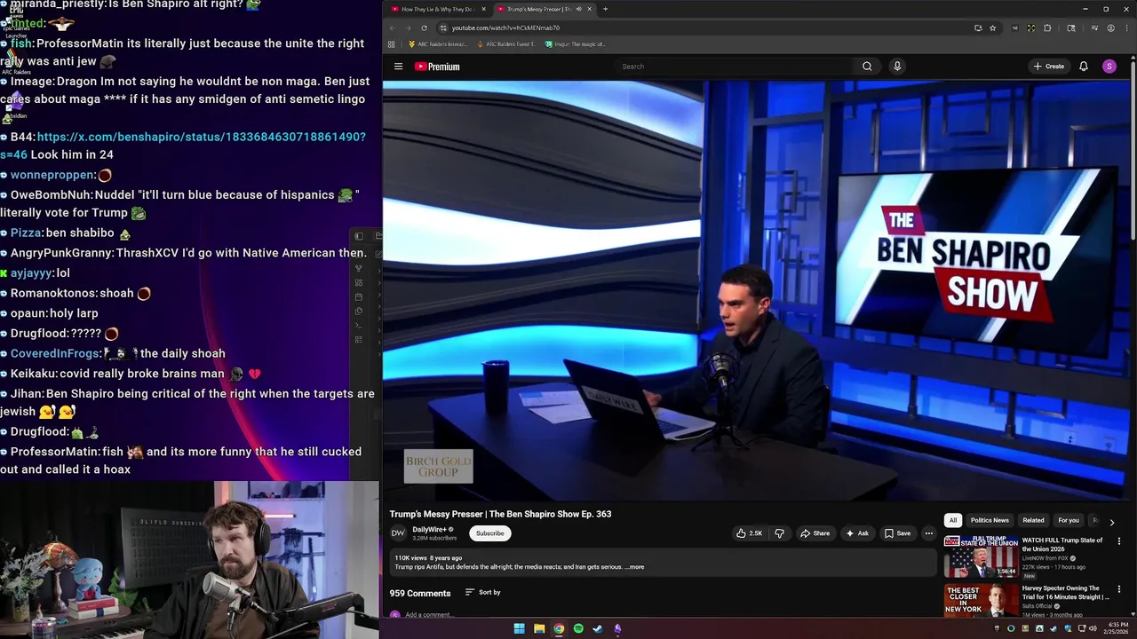Save the video to playlist
The height and width of the screenshot is (639, 1137).
point(897,533)
